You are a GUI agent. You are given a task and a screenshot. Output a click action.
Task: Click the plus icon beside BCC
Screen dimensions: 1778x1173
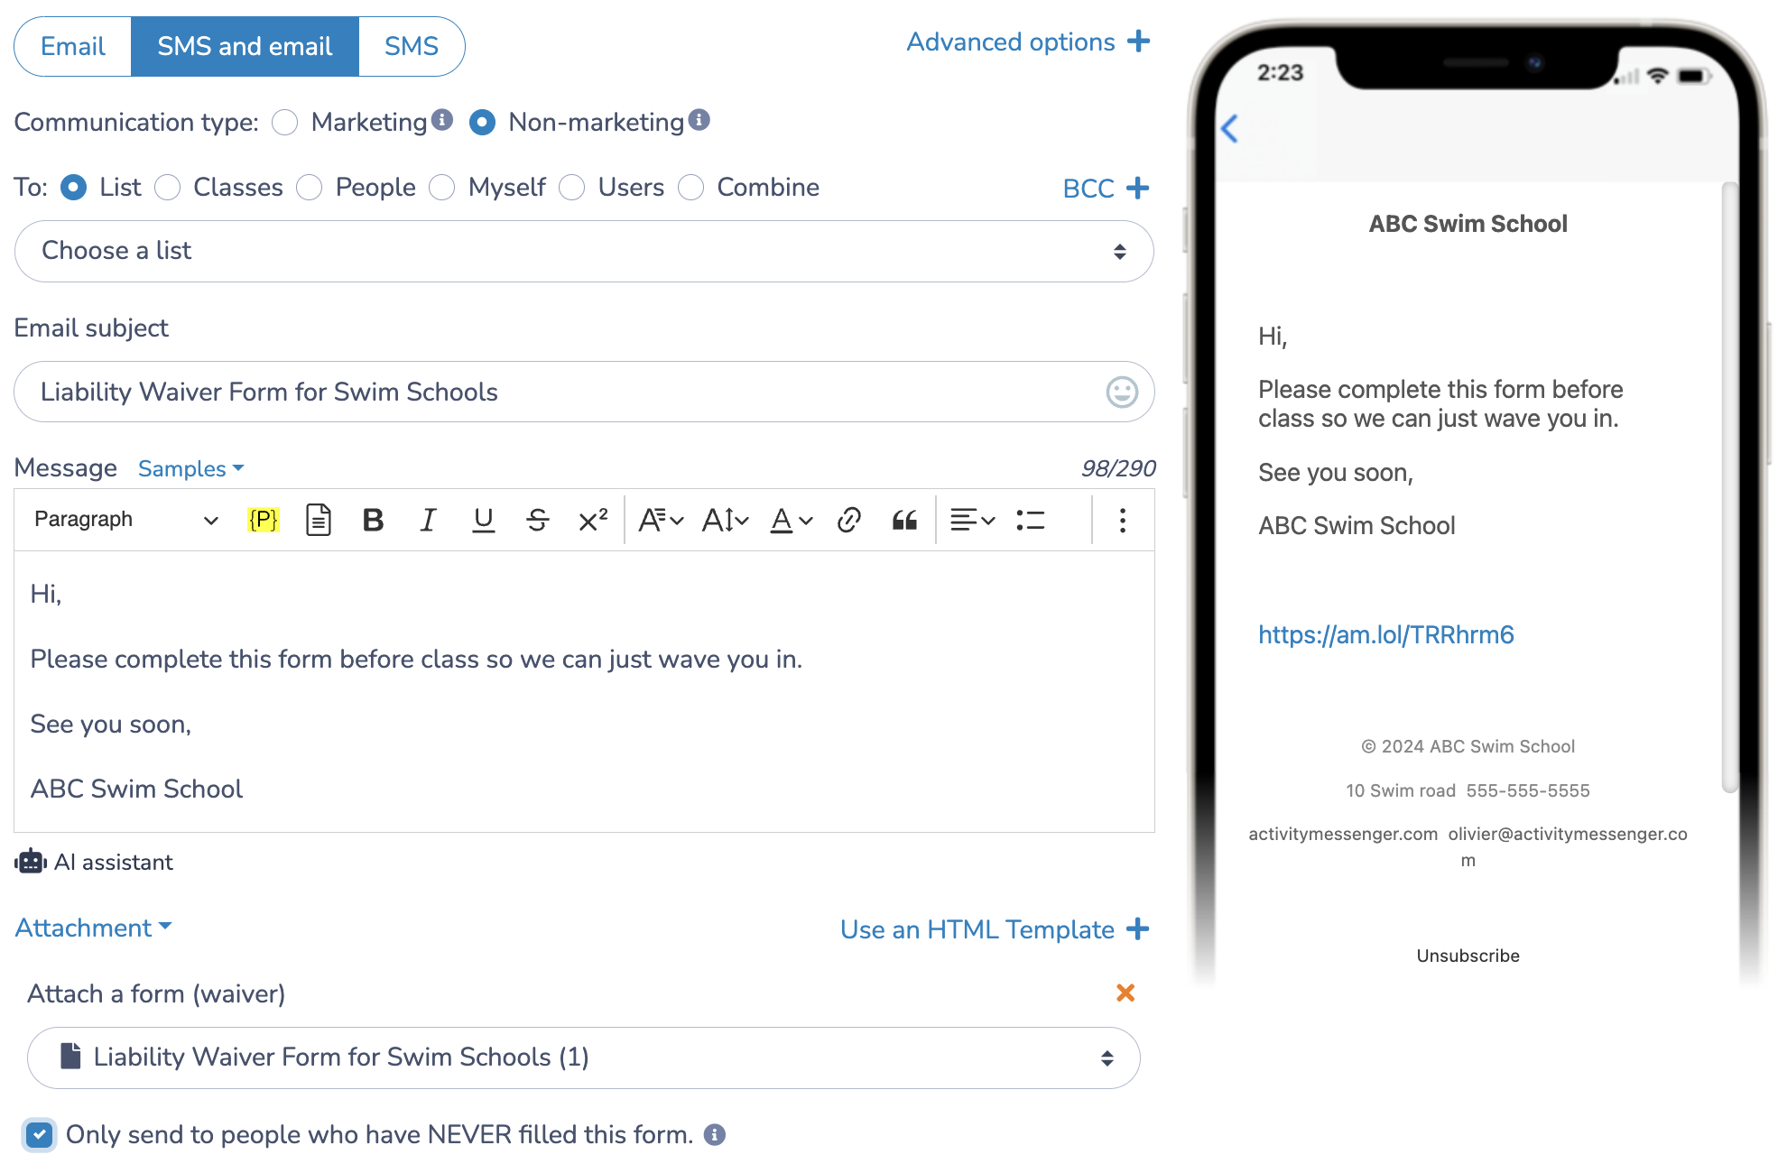tap(1138, 188)
